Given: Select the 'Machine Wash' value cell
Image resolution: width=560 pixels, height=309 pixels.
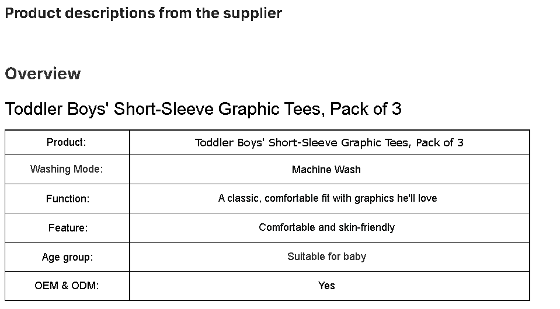Looking at the screenshot, I should pos(329,169).
